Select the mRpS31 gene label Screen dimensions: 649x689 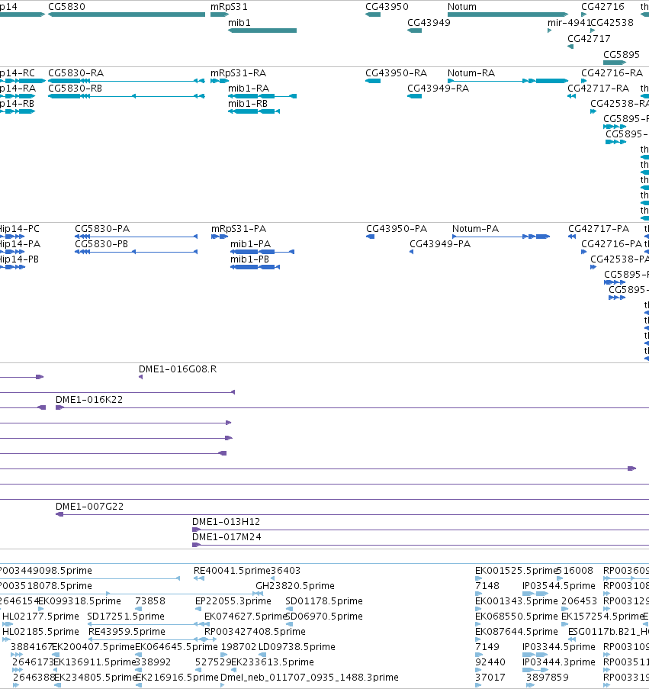(x=229, y=7)
